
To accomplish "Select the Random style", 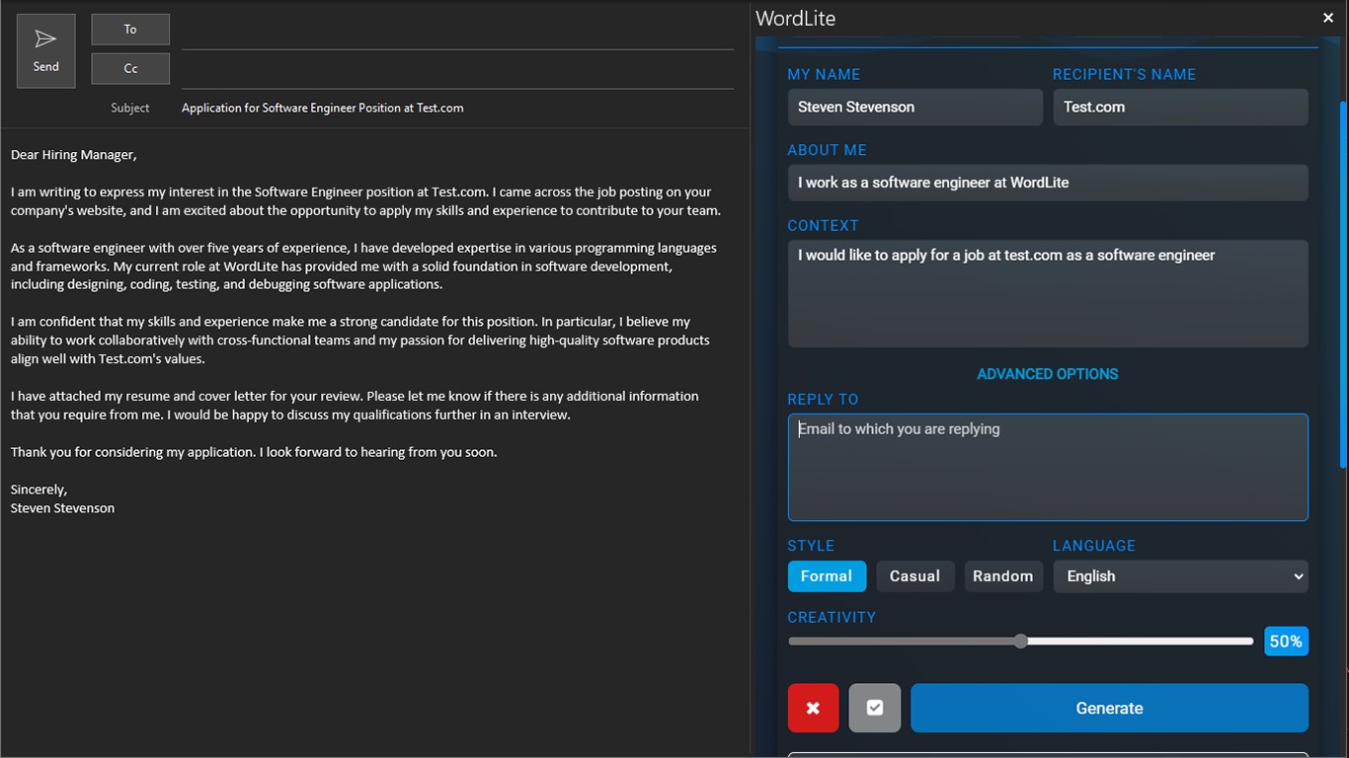I will click(x=1002, y=576).
